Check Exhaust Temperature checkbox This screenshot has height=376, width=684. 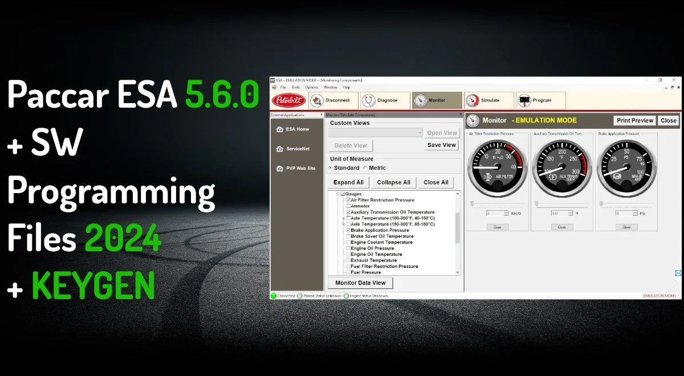pyautogui.click(x=348, y=260)
